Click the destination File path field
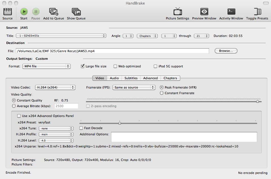Viewport: 271px width, 179px height. coord(112,51)
